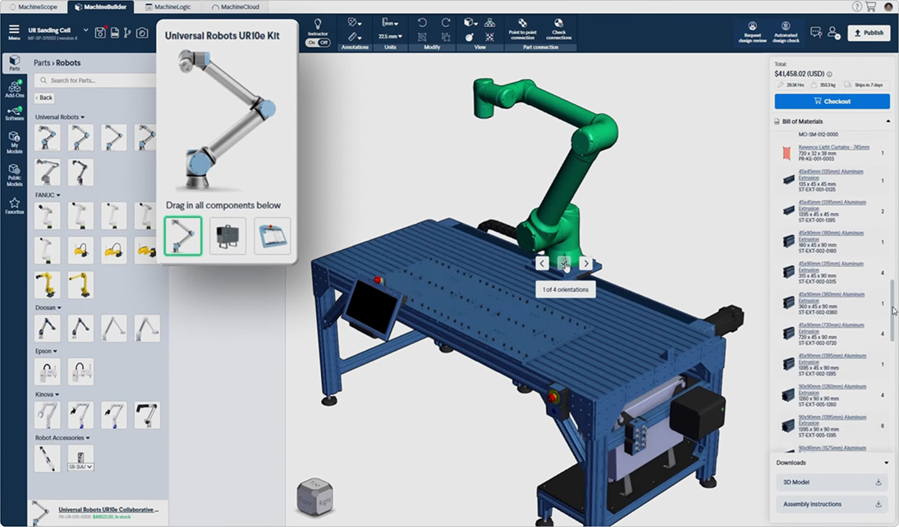The width and height of the screenshot is (899, 527).
Task: Confirm robot orientation with the checkmark
Action: [x=564, y=263]
